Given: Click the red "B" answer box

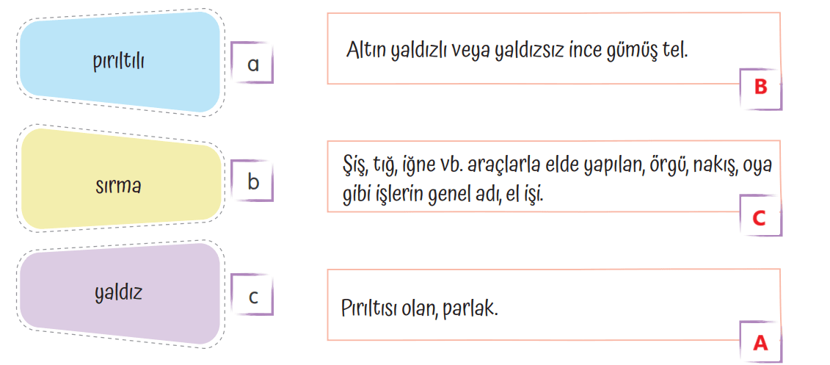Looking at the screenshot, I should 760,87.
